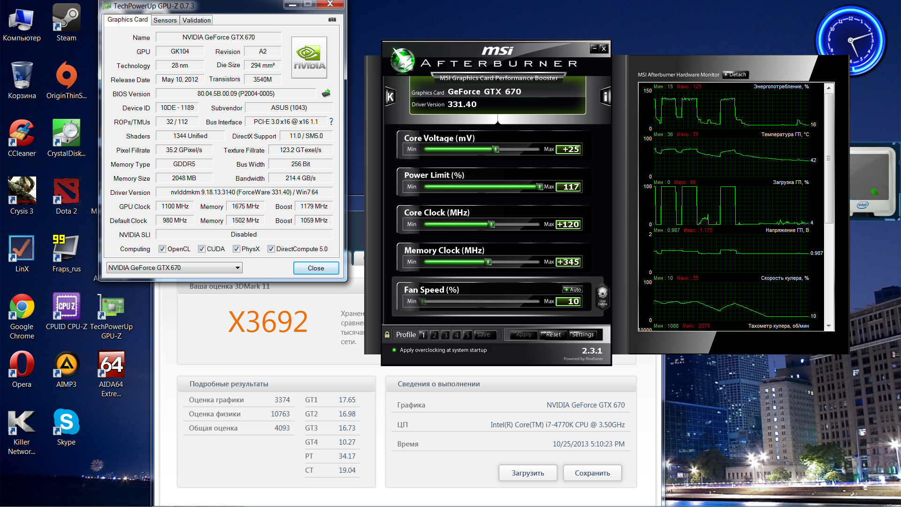Click the Bus Interface question mark
Viewport: 901px width, 507px height.
(331, 122)
